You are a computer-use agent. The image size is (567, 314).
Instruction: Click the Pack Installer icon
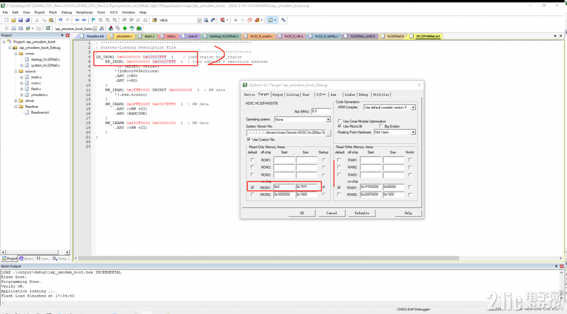point(139,28)
